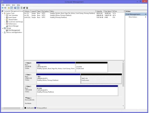Image resolution: width=150 pixels, height=113 pixels.
Task: Click the Disk 0 label block
Action: pyautogui.click(x=30, y=67)
